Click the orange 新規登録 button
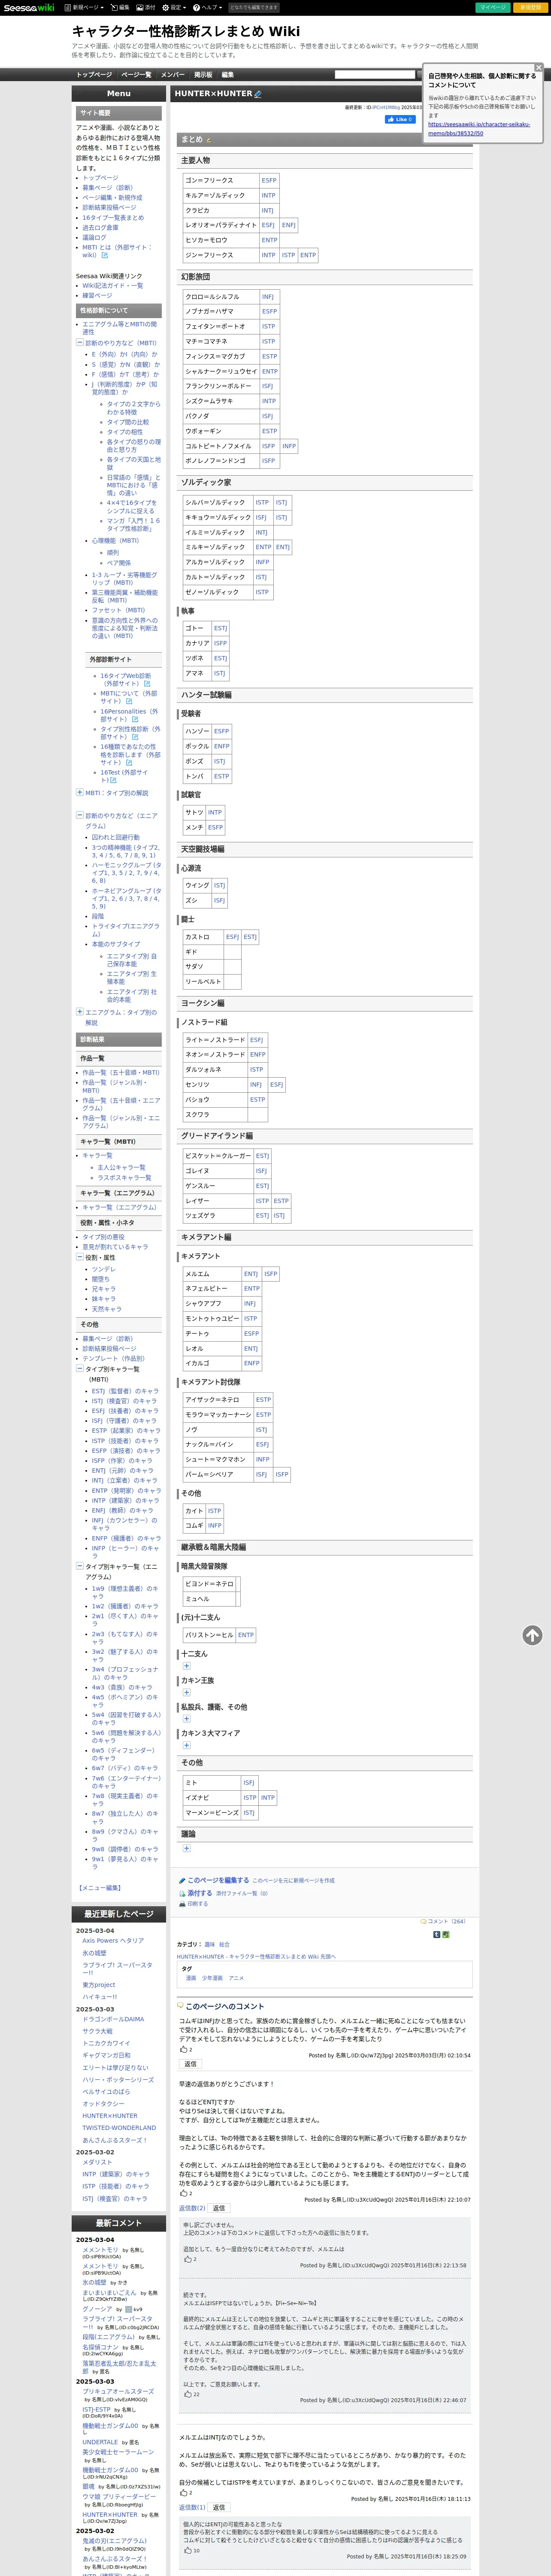The width and height of the screenshot is (551, 2576). coord(529,7)
